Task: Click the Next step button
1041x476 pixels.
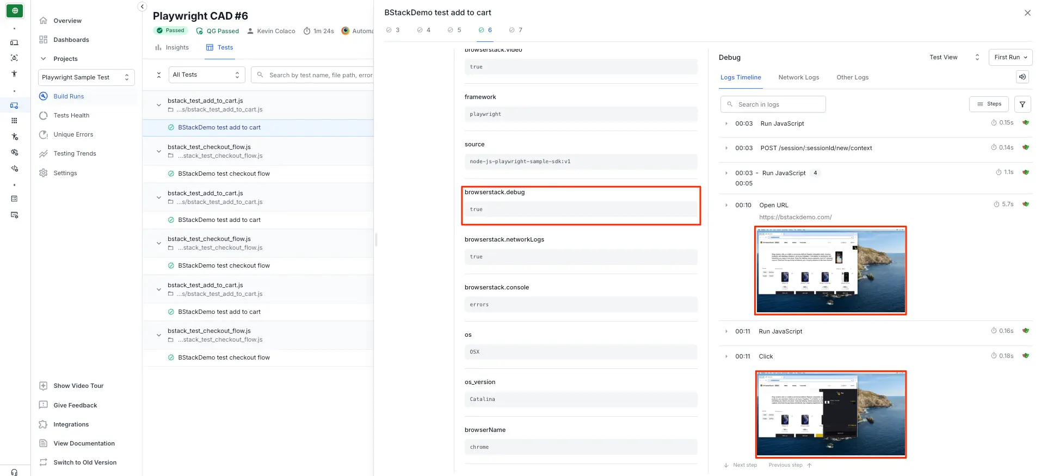Action: pyautogui.click(x=741, y=465)
